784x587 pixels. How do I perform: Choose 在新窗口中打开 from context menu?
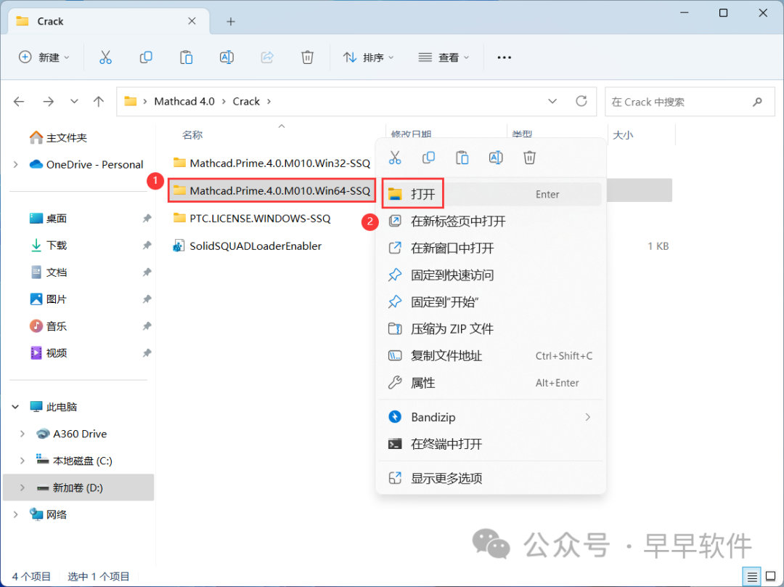click(491, 248)
